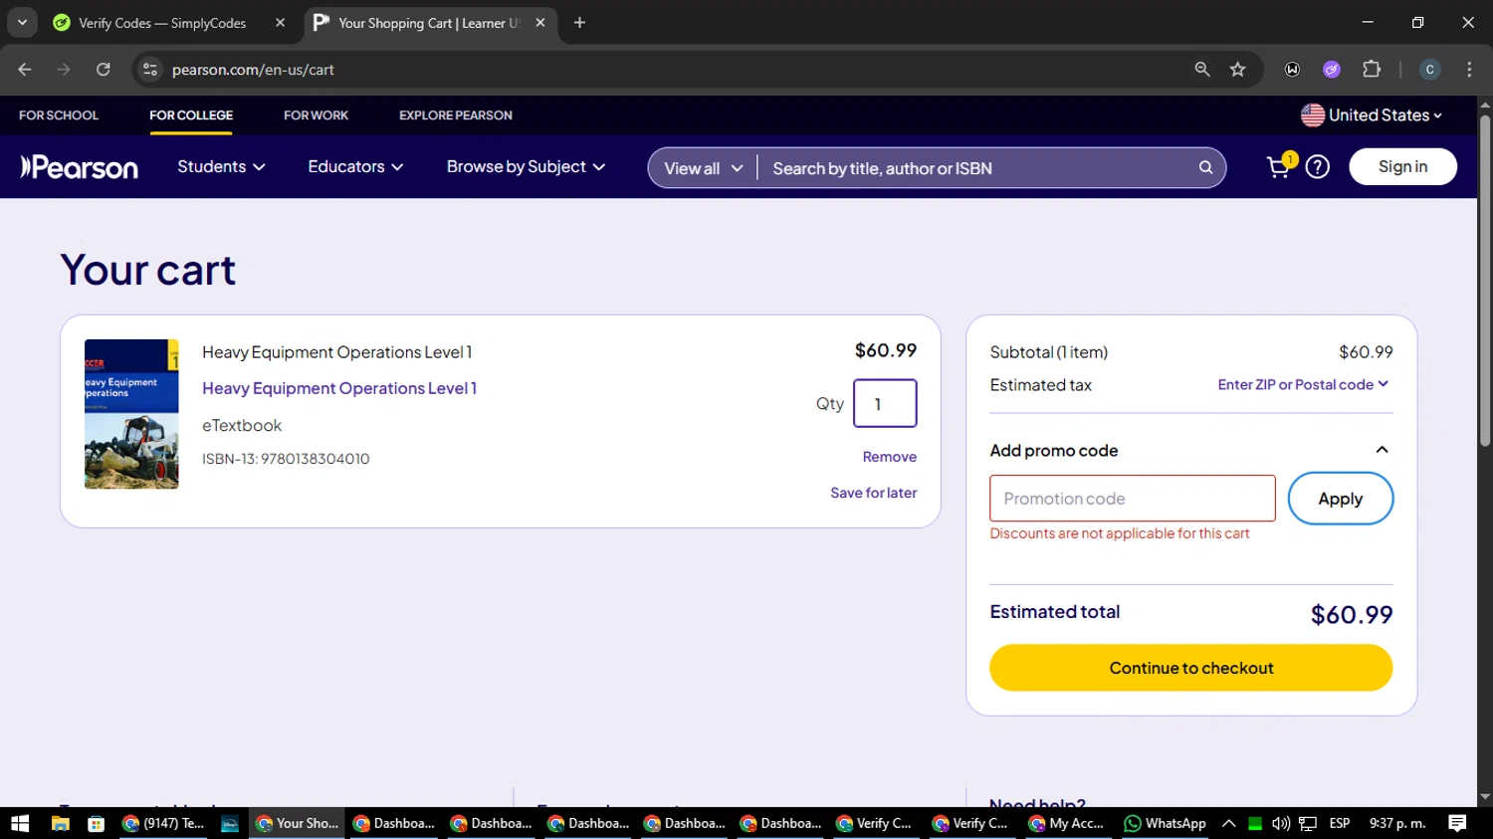
Task: Open the Chrome zoom magnifier icon
Action: point(1202,70)
